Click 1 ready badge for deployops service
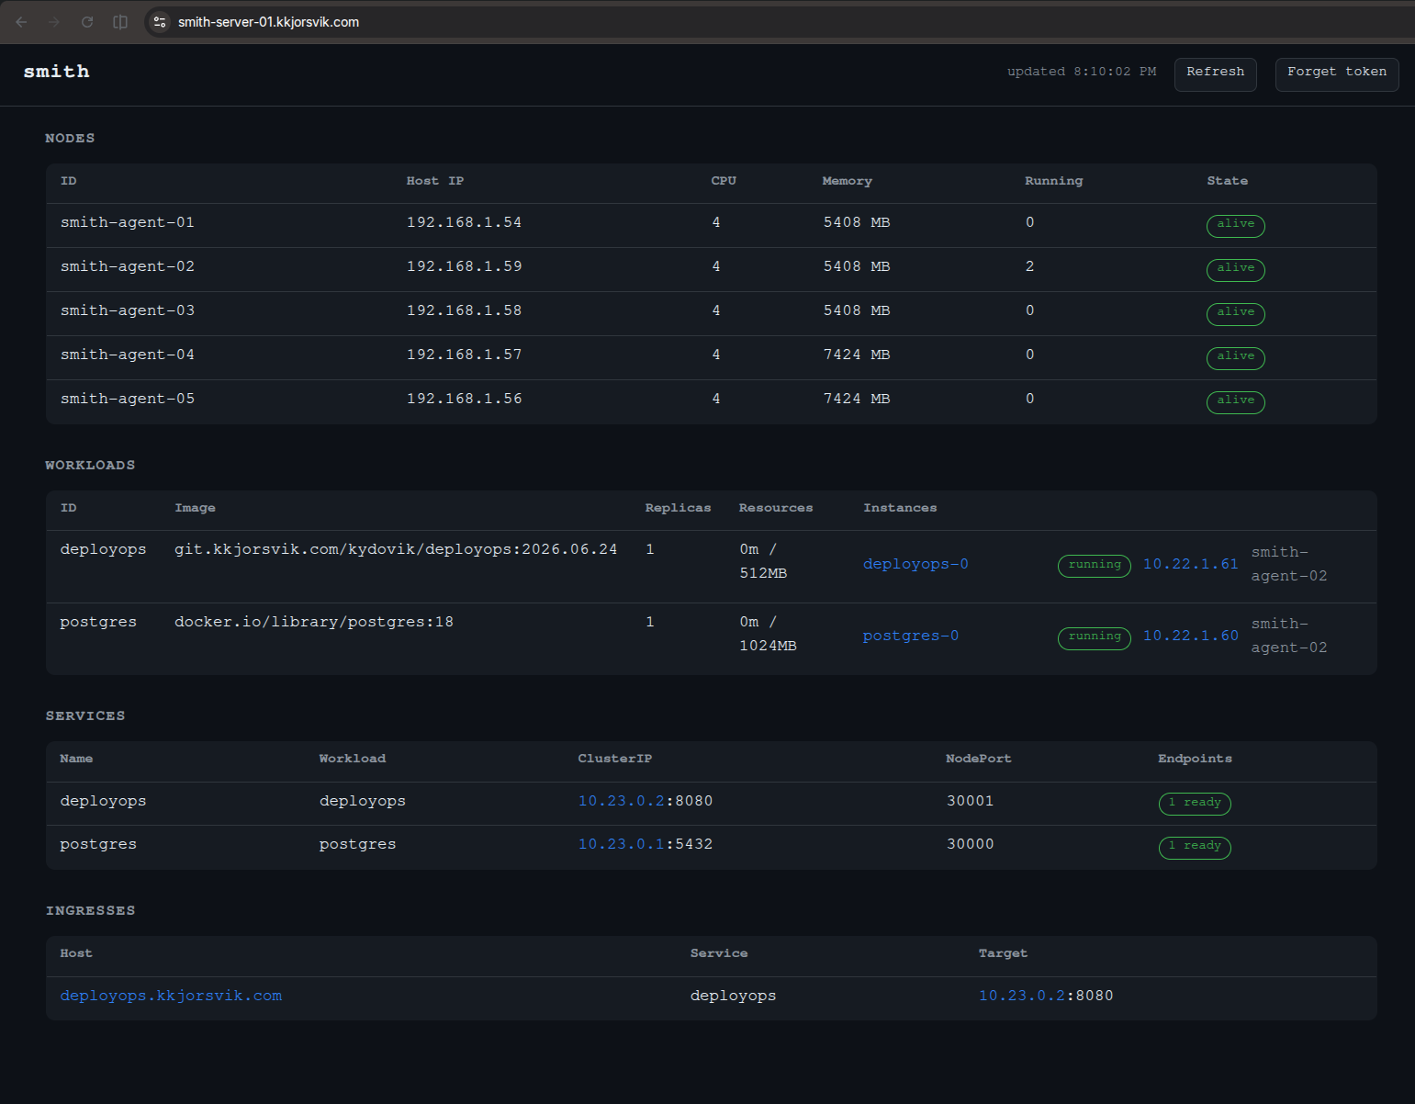Image resolution: width=1415 pixels, height=1104 pixels. point(1194,804)
